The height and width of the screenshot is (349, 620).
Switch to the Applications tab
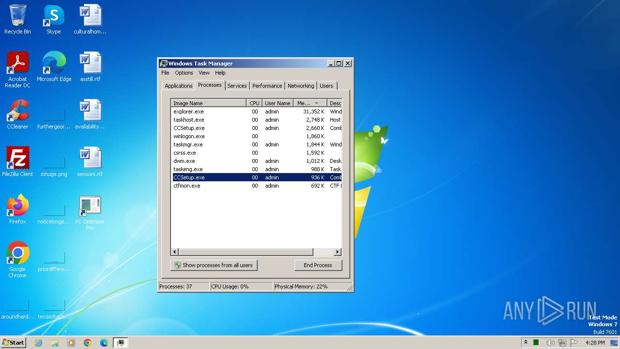pos(178,86)
